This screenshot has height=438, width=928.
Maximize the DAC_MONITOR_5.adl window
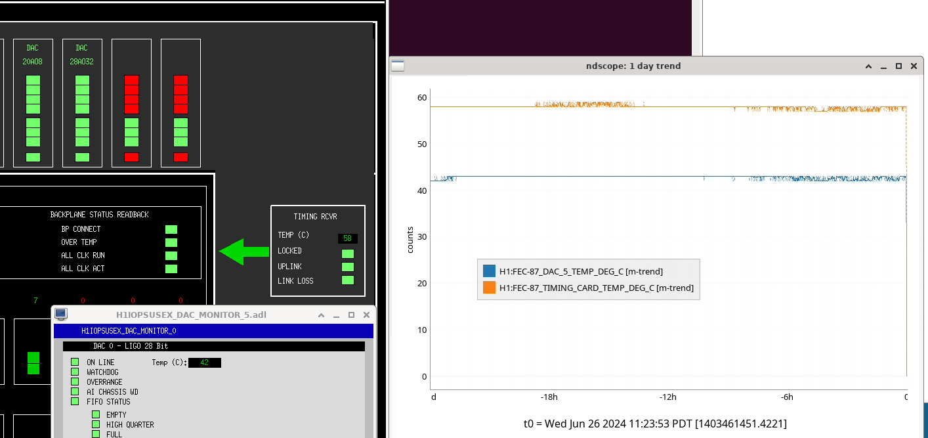tap(351, 315)
